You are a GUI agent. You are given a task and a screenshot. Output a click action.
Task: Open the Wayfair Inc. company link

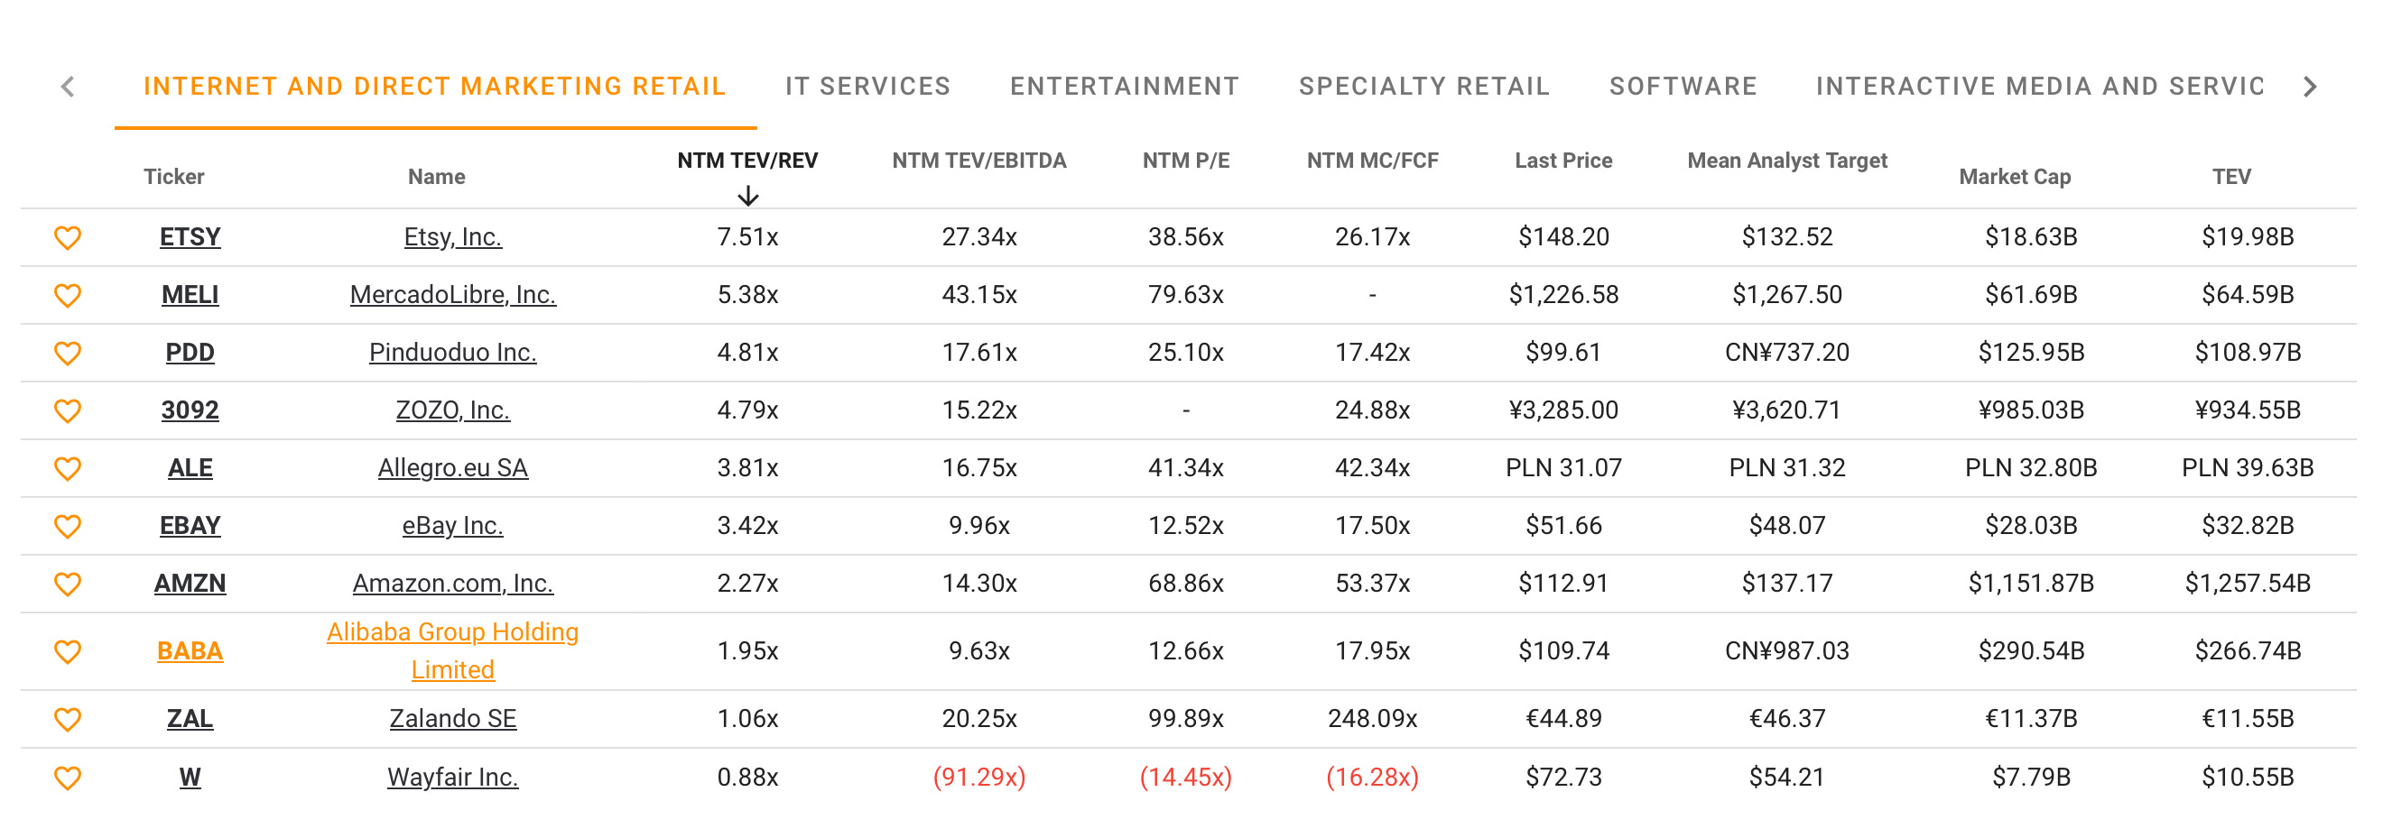(x=452, y=777)
